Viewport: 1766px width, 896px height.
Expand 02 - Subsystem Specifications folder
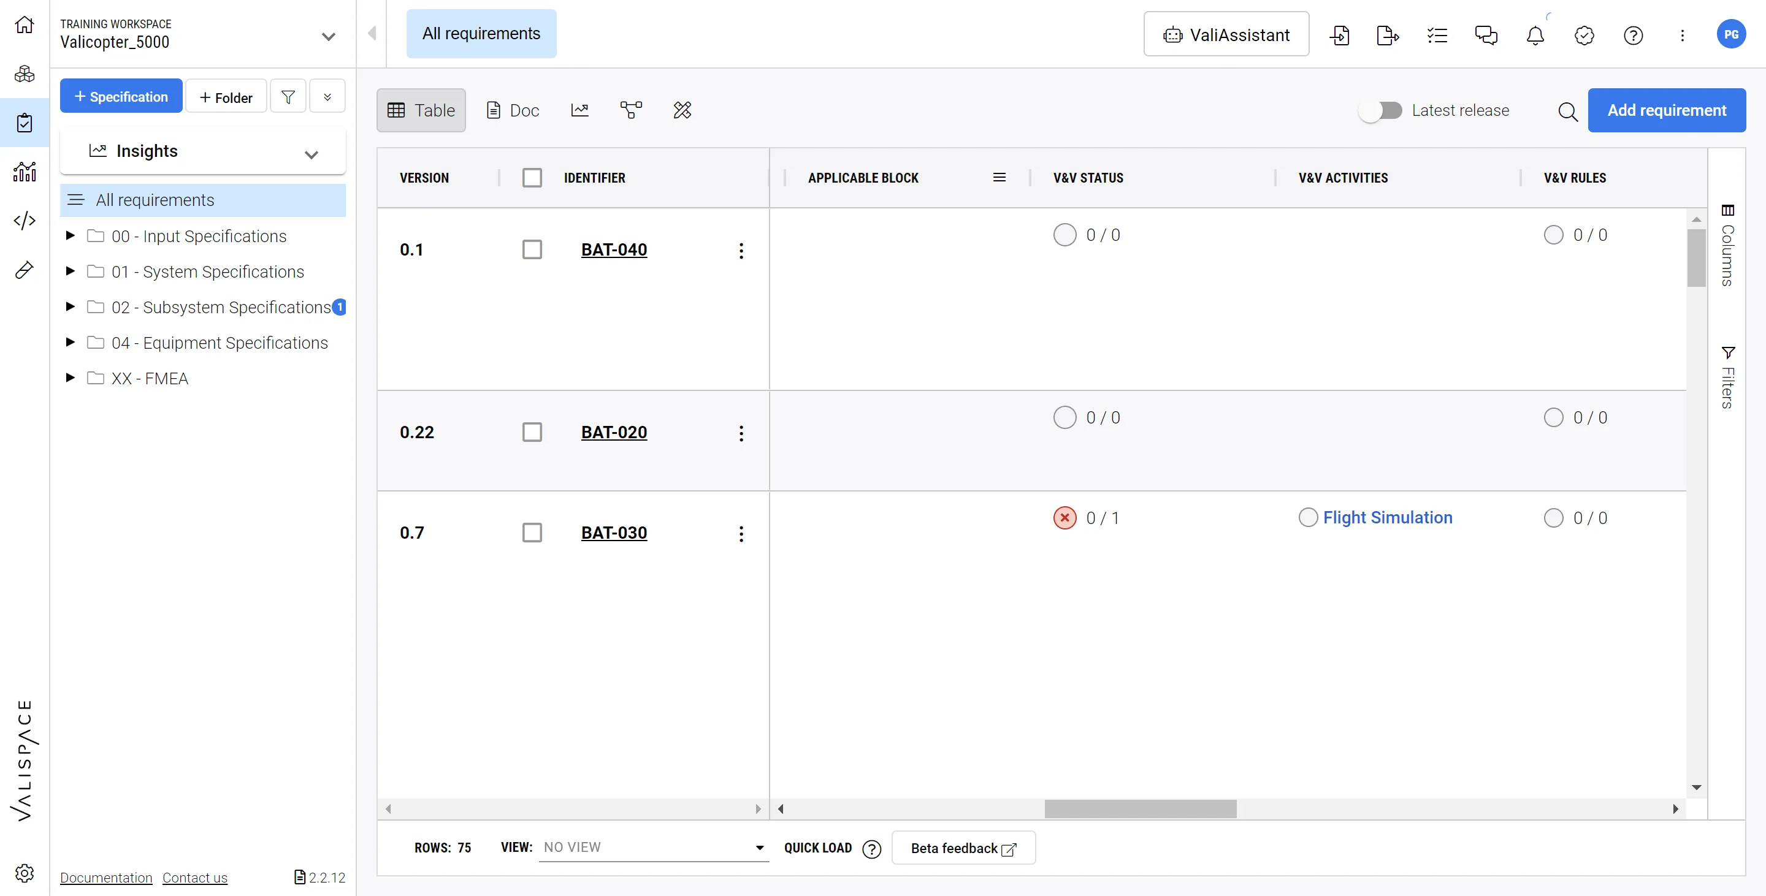tap(69, 307)
